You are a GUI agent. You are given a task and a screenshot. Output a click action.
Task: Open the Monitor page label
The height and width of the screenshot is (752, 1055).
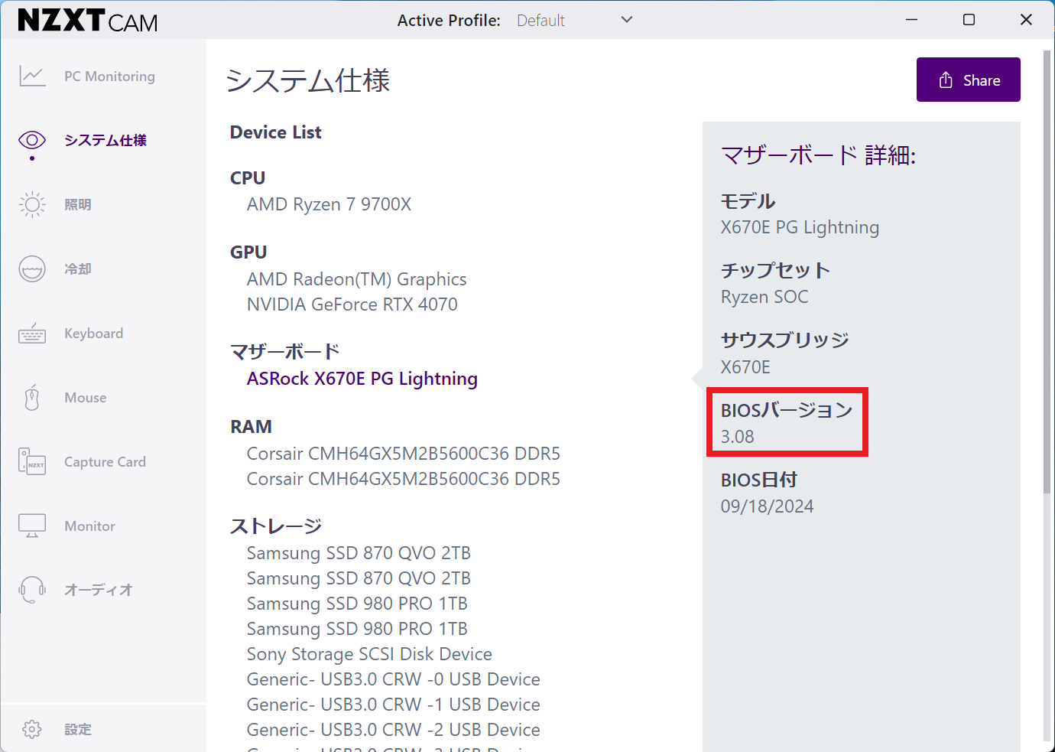[x=89, y=526]
